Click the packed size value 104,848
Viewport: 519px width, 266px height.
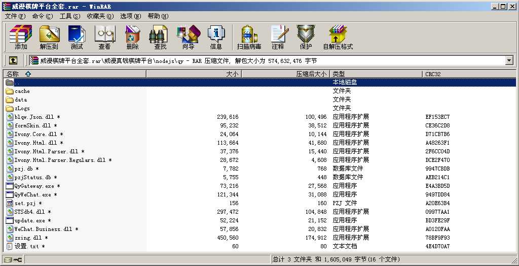(x=316, y=212)
